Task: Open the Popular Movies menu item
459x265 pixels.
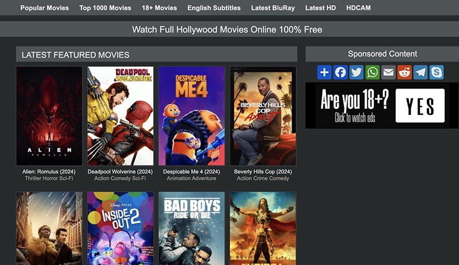Action: click(44, 8)
